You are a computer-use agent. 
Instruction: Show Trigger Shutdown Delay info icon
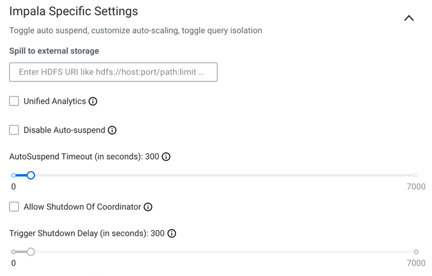(172, 233)
